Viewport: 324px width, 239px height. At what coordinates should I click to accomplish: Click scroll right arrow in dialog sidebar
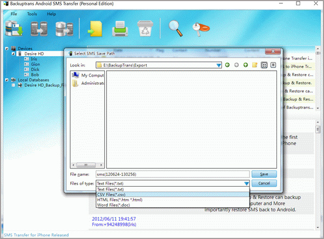coord(101,165)
